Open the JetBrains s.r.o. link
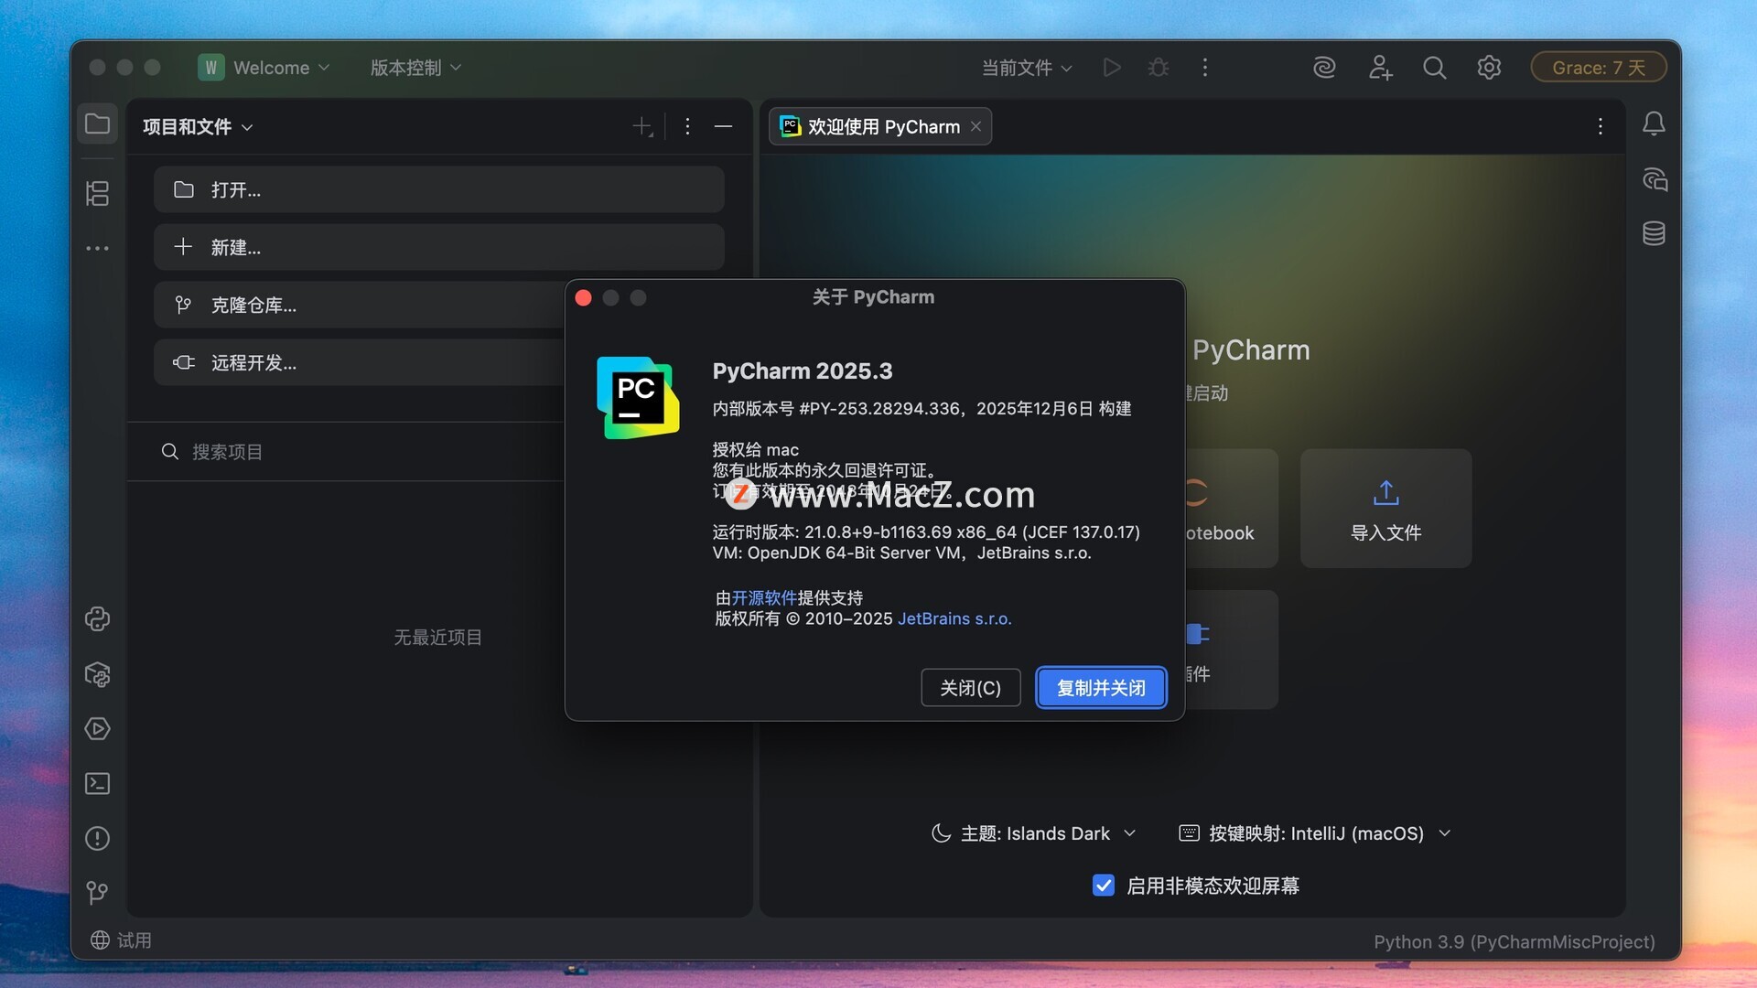 tap(954, 619)
